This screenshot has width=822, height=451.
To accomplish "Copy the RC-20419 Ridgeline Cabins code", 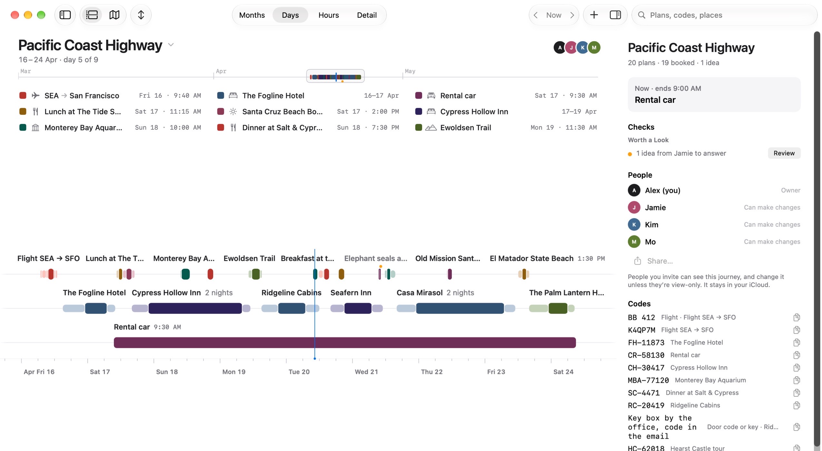I will point(796,406).
